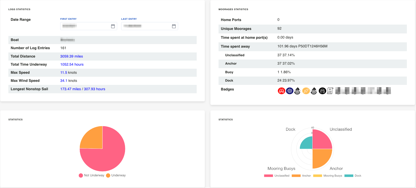Viewport: 416px width, 188px height.
Task: Click the Total Time Underway label
Action: (29, 64)
